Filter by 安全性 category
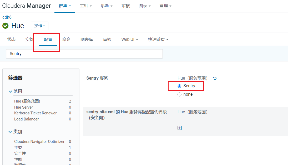 pos(20,153)
